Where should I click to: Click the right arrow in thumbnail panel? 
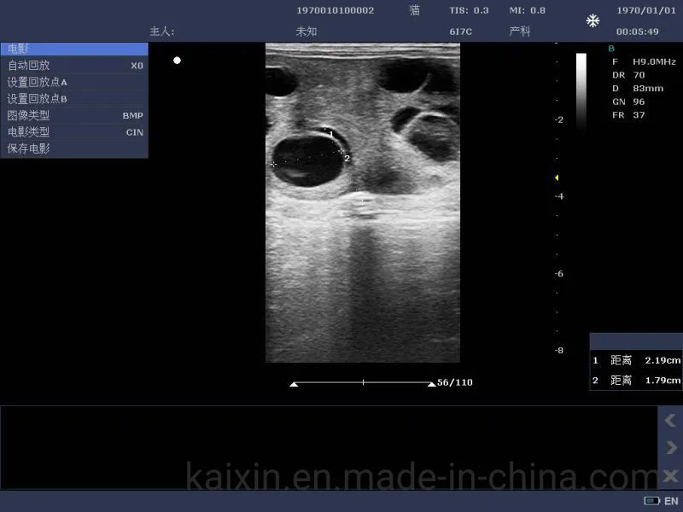(x=670, y=448)
